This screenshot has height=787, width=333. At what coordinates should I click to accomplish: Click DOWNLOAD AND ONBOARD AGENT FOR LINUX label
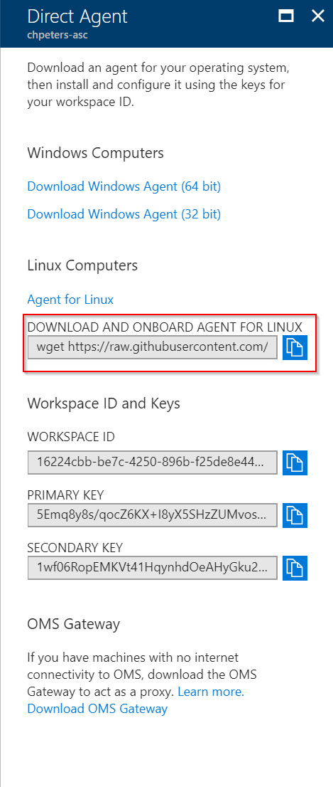[x=165, y=327]
